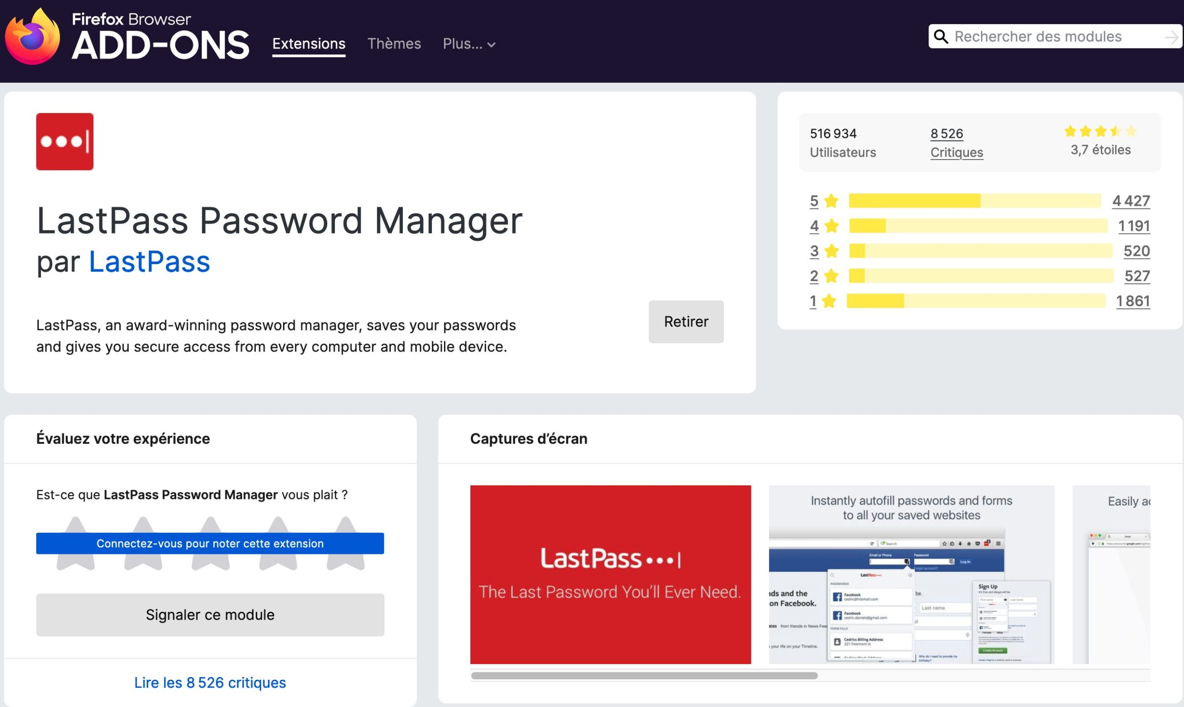Rate the extension five stars

click(345, 543)
